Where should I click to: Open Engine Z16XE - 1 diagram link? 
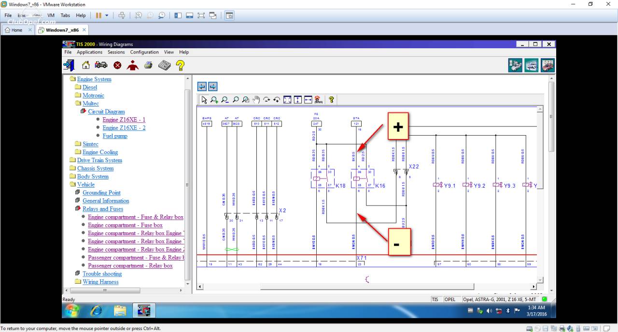[x=124, y=120]
